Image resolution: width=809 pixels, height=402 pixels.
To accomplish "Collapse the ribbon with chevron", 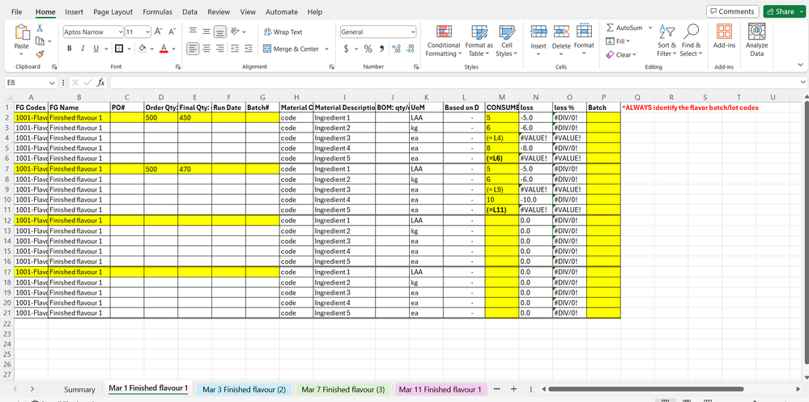I will point(800,65).
